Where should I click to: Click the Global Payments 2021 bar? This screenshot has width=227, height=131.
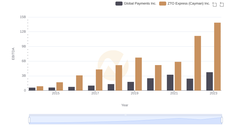[x=170, y=83]
